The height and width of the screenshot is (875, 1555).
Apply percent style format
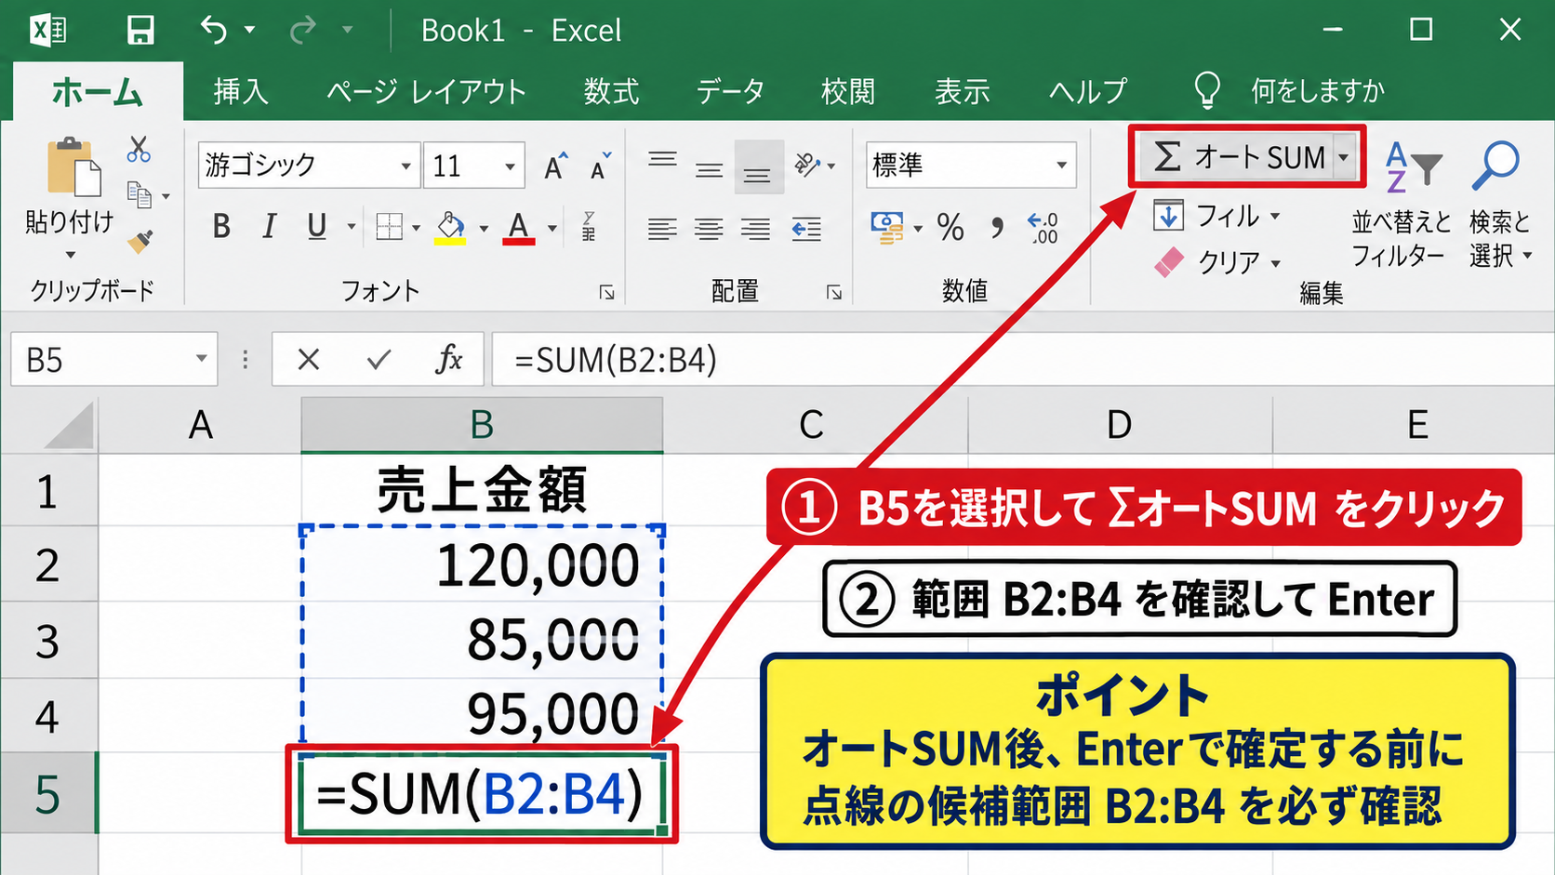pos(950,227)
